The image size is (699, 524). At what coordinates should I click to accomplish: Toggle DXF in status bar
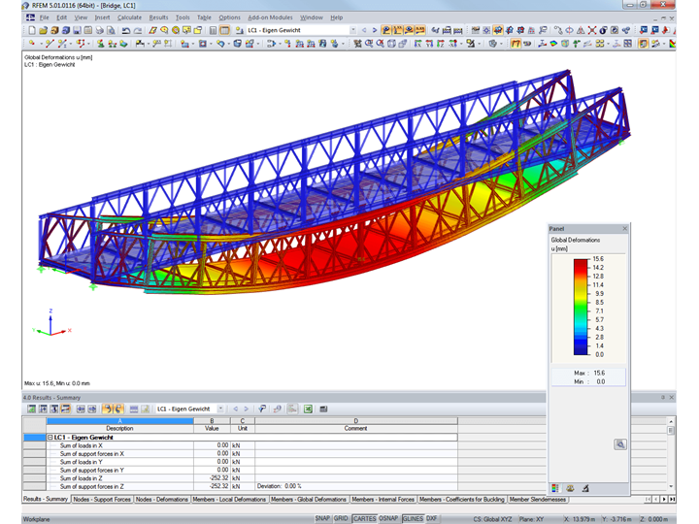431,518
